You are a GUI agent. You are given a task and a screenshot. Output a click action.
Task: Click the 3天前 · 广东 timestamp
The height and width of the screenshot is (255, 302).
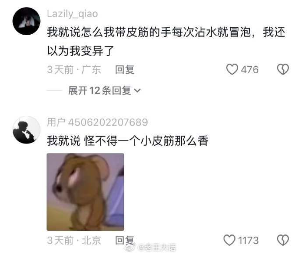tap(74, 69)
